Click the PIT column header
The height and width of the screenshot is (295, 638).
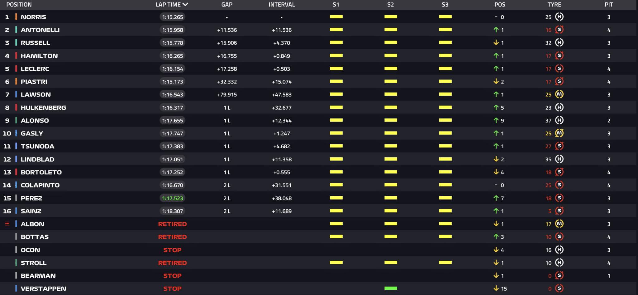click(x=609, y=5)
